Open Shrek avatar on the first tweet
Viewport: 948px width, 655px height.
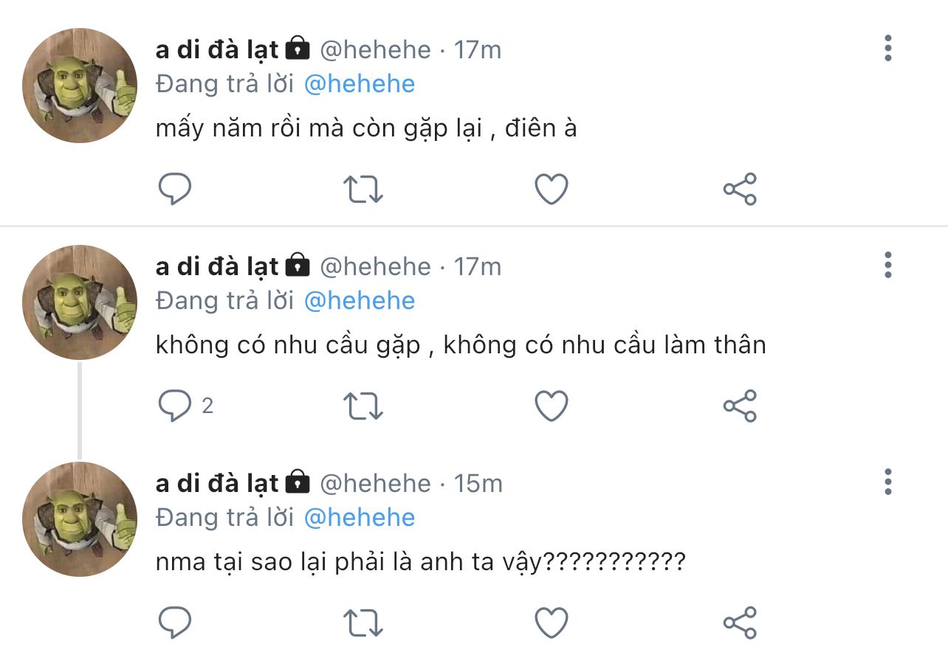(x=80, y=86)
